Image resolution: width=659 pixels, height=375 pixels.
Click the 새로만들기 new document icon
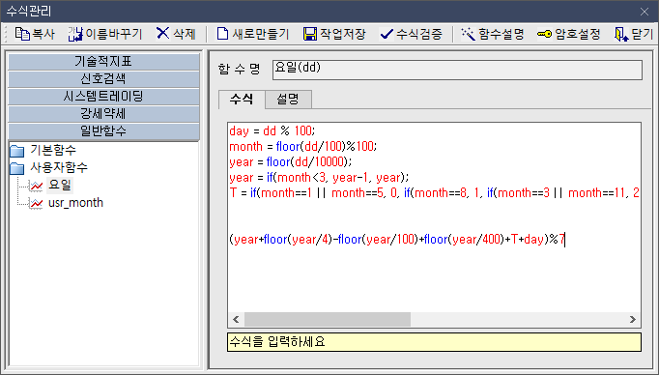pos(222,34)
